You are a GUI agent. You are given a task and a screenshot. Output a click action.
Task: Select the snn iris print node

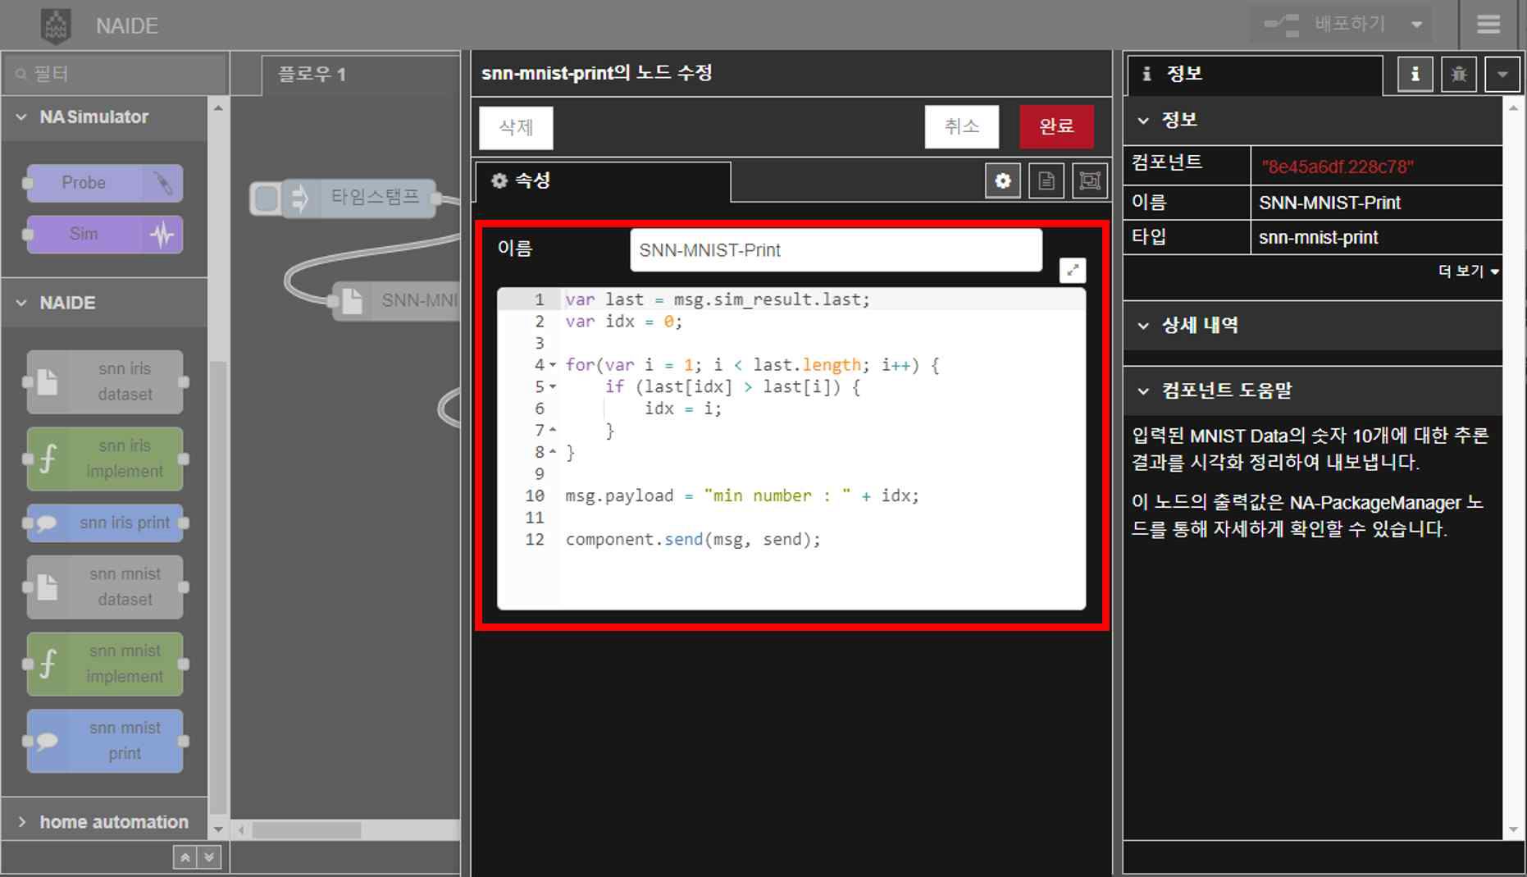click(104, 523)
